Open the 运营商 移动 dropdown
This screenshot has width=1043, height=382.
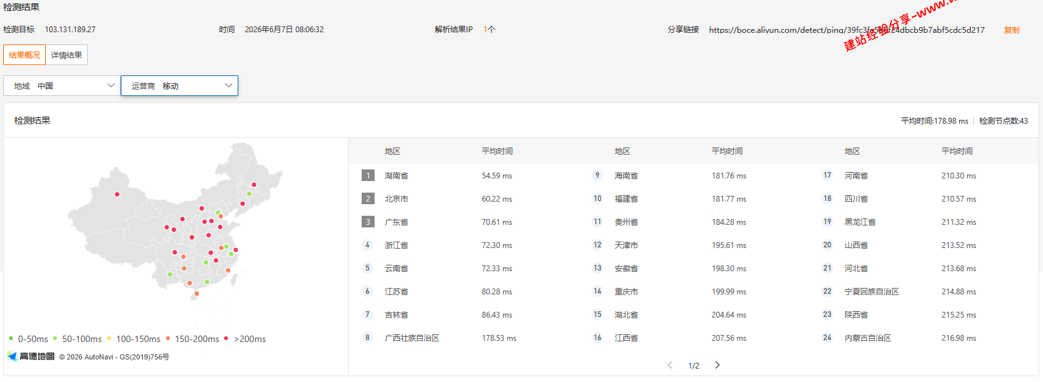point(180,86)
